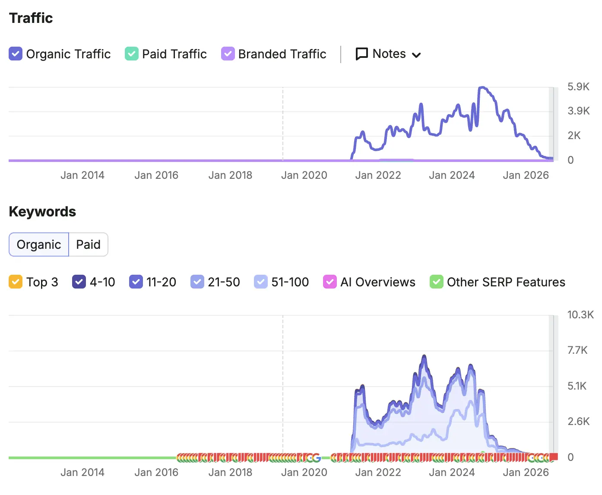The width and height of the screenshot is (602, 495).
Task: Click the 7.7K label on Keywords axis
Action: (x=577, y=350)
